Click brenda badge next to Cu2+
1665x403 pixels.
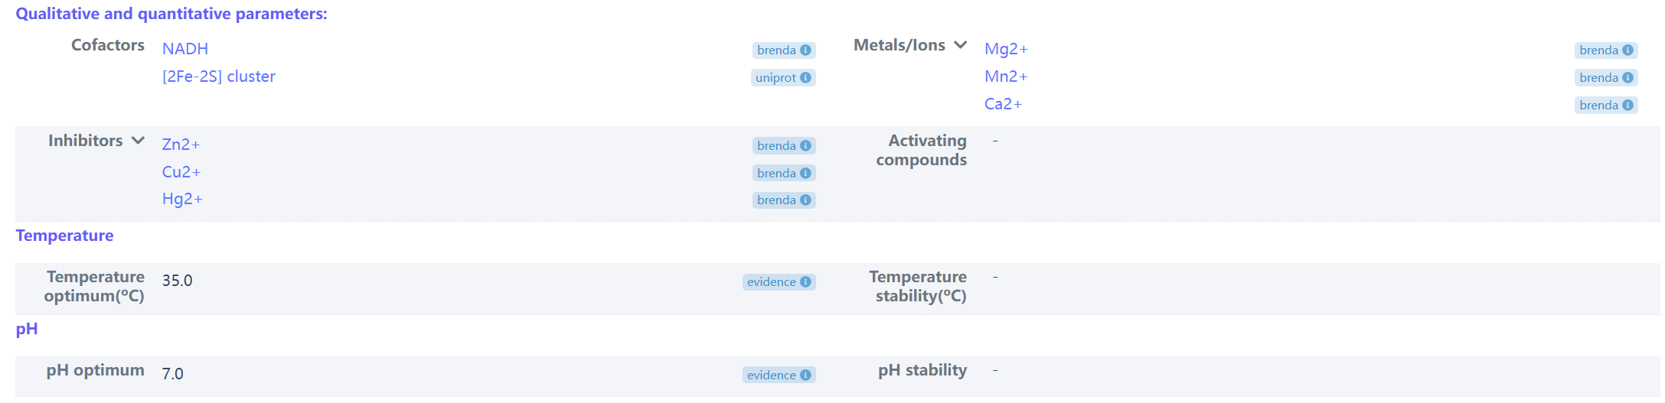784,174
